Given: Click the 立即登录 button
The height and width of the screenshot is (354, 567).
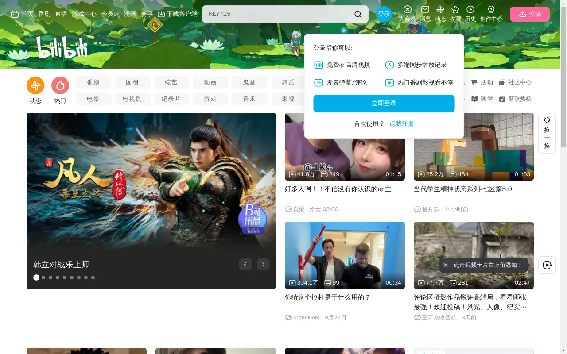Looking at the screenshot, I should coord(384,104).
